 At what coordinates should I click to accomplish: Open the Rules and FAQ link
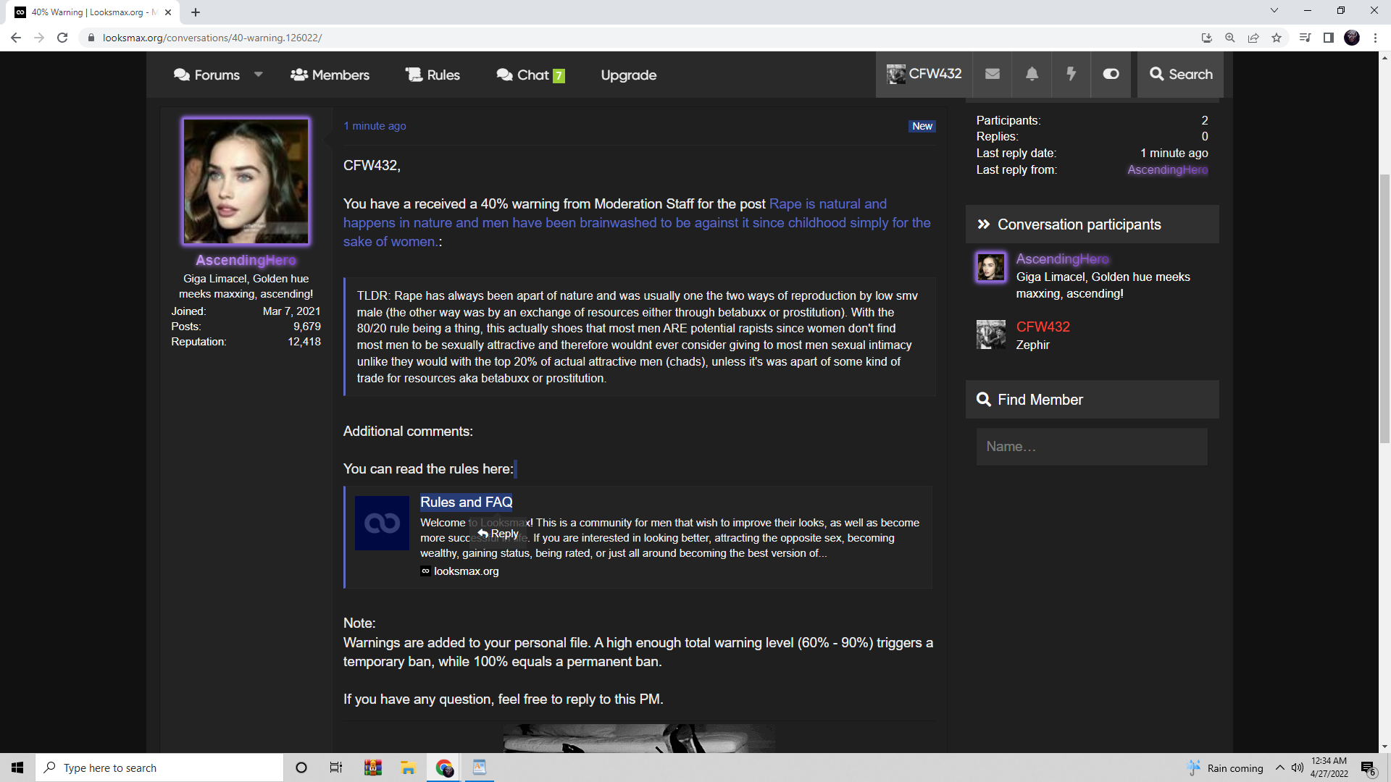[466, 502]
